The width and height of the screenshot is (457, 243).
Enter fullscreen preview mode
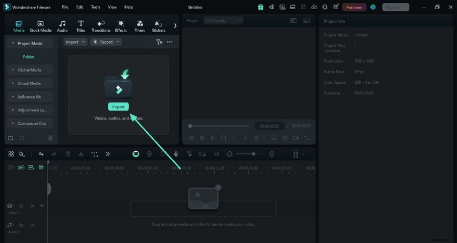coord(307,138)
